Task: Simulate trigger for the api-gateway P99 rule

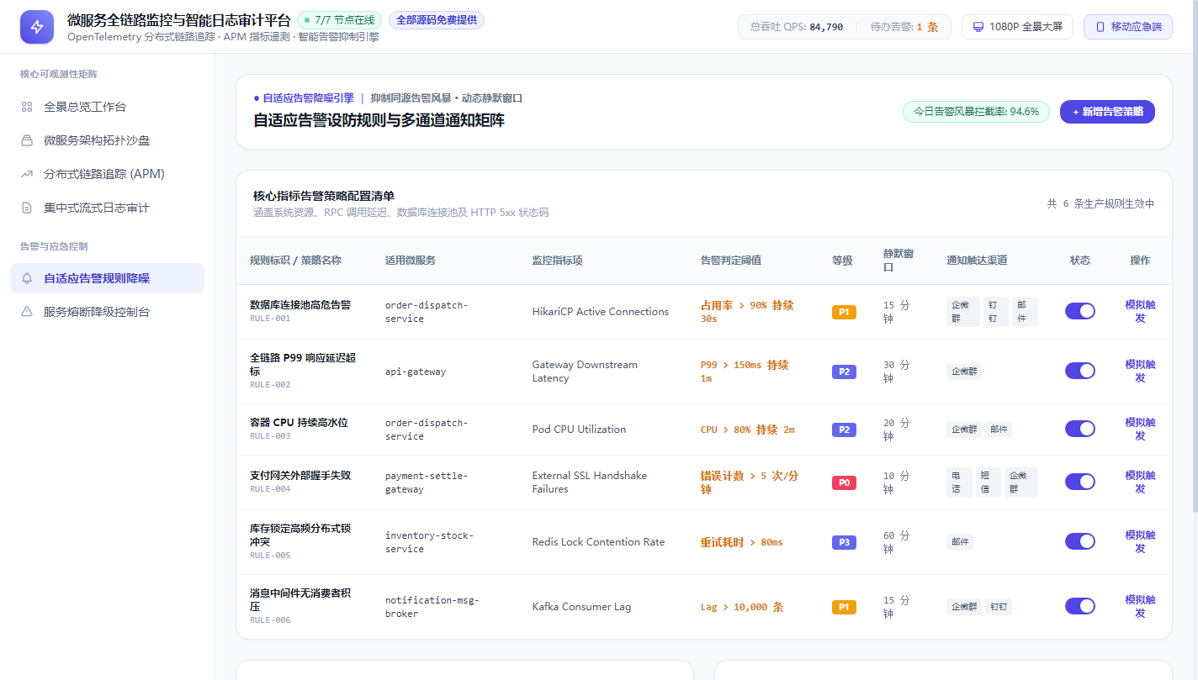Action: 1140,371
